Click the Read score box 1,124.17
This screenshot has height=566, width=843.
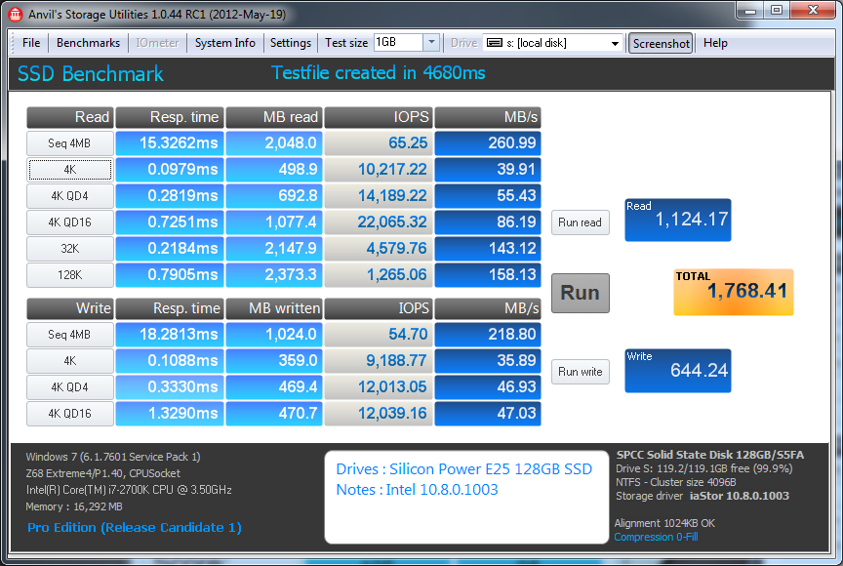click(677, 220)
